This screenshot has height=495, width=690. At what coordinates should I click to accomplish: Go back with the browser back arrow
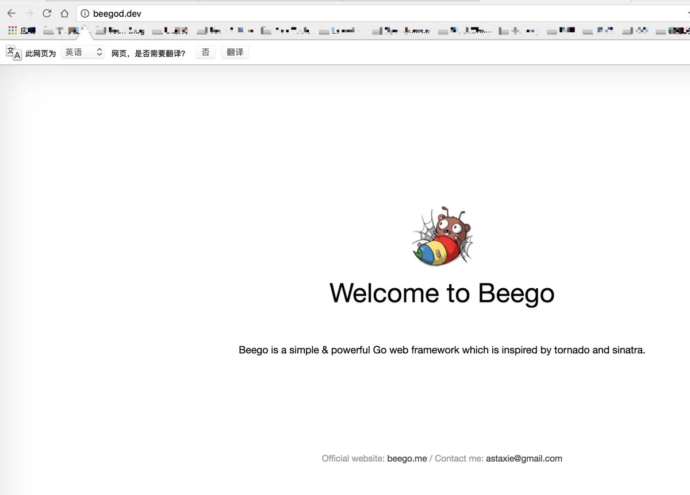tap(11, 14)
